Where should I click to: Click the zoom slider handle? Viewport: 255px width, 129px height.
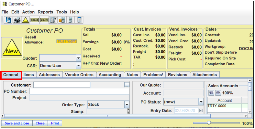click(209, 123)
